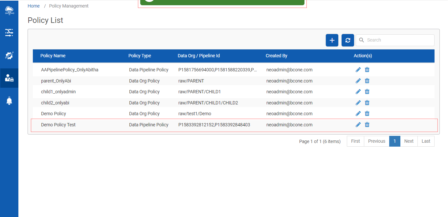The height and width of the screenshot is (217, 448).
Task: Delete the child1_onlyadmin policy
Action: click(367, 92)
